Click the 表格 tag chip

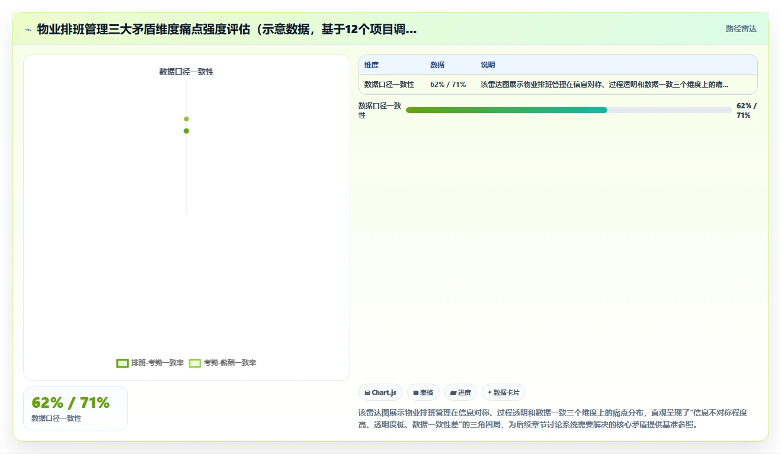tap(423, 392)
